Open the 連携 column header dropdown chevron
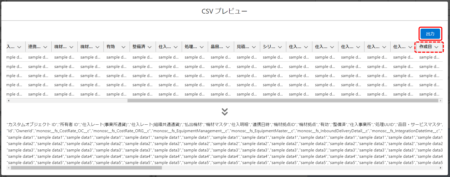 (x=45, y=47)
